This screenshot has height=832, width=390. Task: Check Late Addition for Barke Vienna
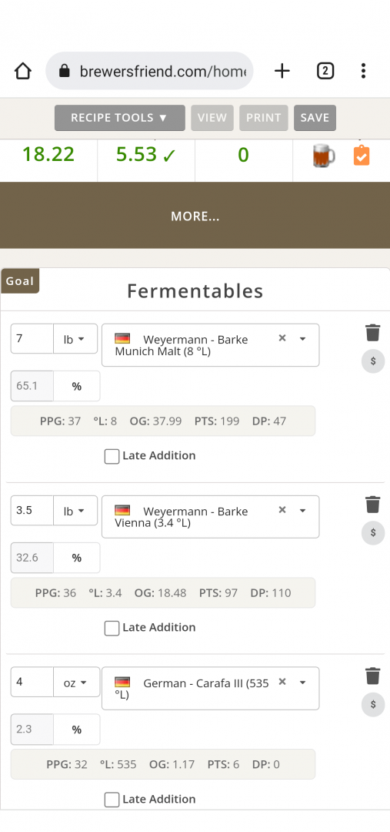[112, 629]
